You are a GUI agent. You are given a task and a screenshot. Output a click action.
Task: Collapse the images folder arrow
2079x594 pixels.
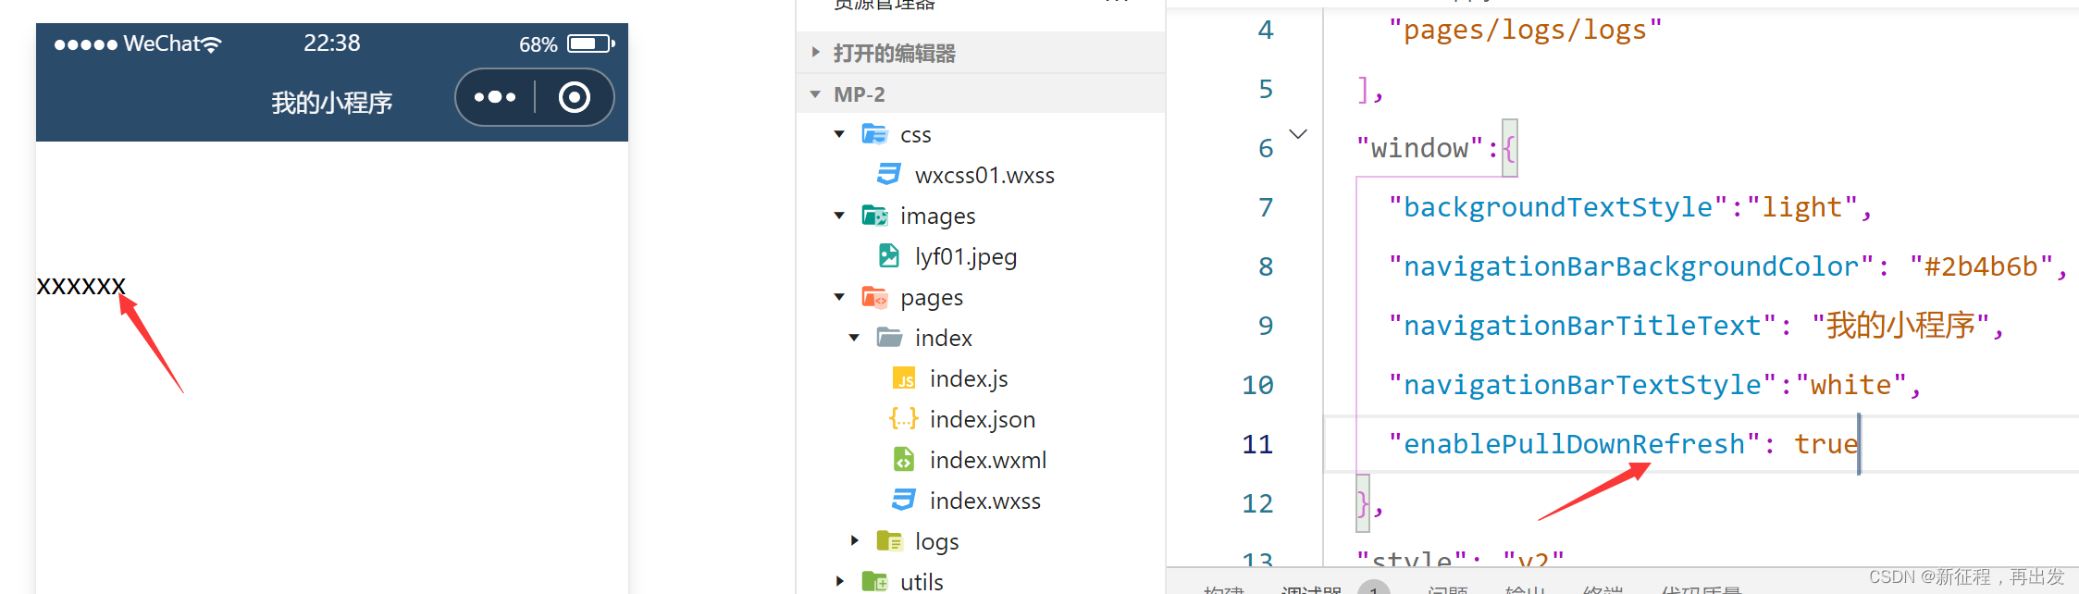(x=839, y=216)
